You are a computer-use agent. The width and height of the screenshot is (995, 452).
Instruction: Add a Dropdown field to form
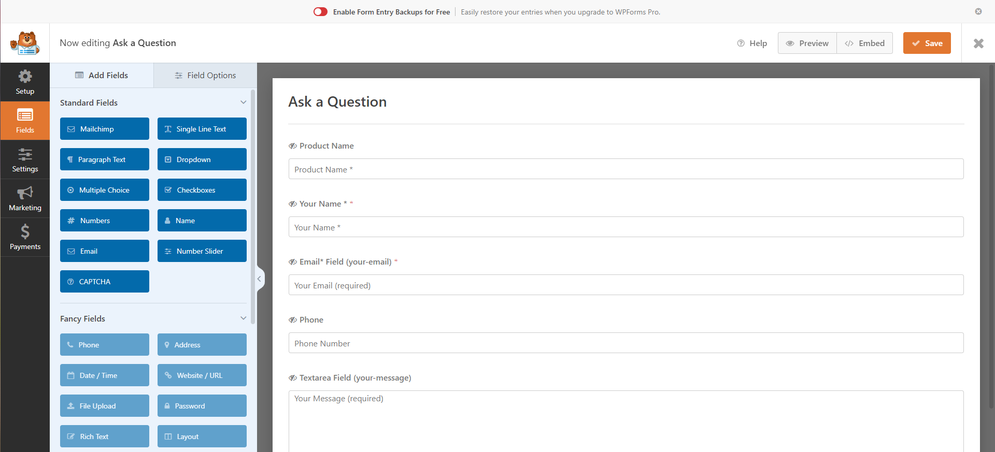click(202, 159)
